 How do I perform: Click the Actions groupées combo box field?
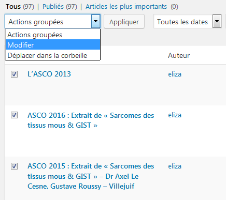coord(52,21)
